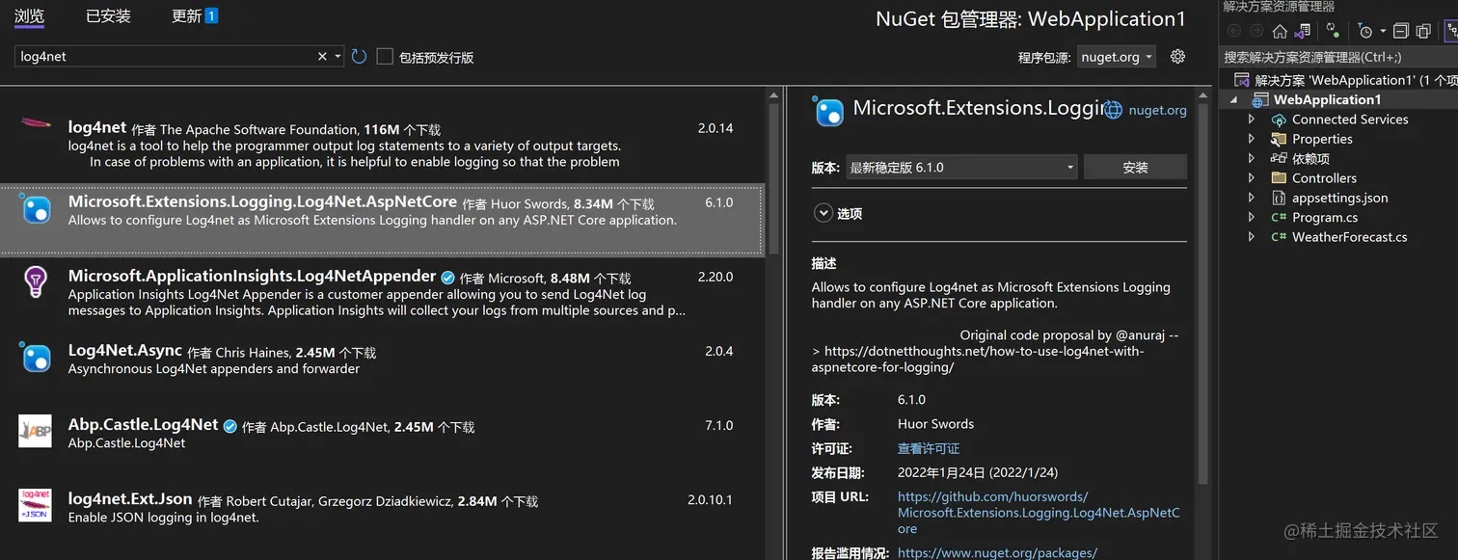Select Microsoft.Extensions.Logging.Log4Net.AspNetCore package row

click(x=383, y=221)
